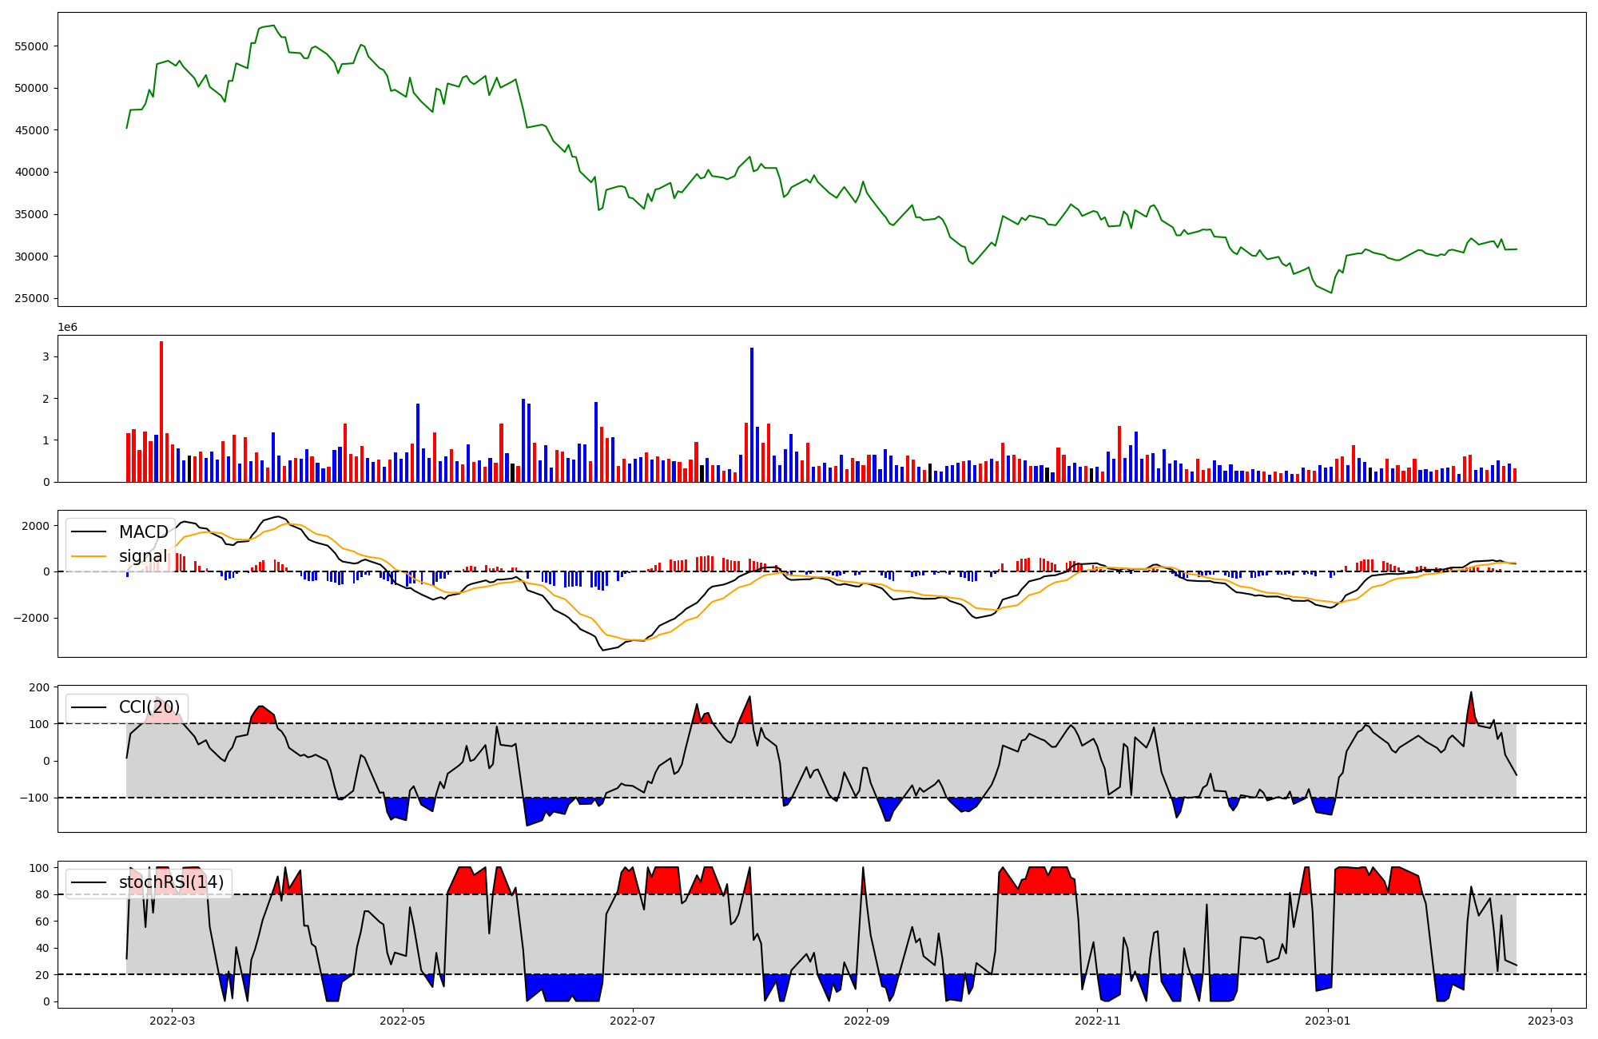This screenshot has height=1039, width=1598.
Task: Click the 2022-11 x-axis date label
Action: pyautogui.click(x=1098, y=1021)
